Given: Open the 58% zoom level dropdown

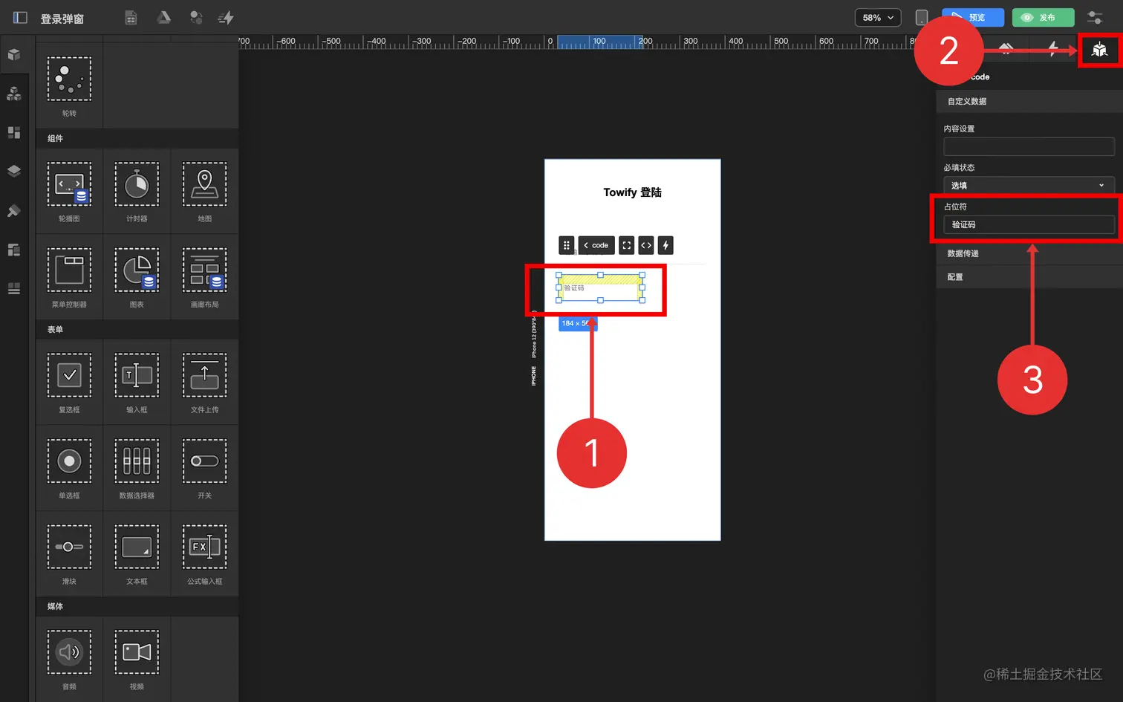Looking at the screenshot, I should pos(878,18).
